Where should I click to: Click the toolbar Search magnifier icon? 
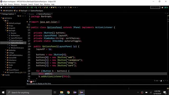click(56, 7)
